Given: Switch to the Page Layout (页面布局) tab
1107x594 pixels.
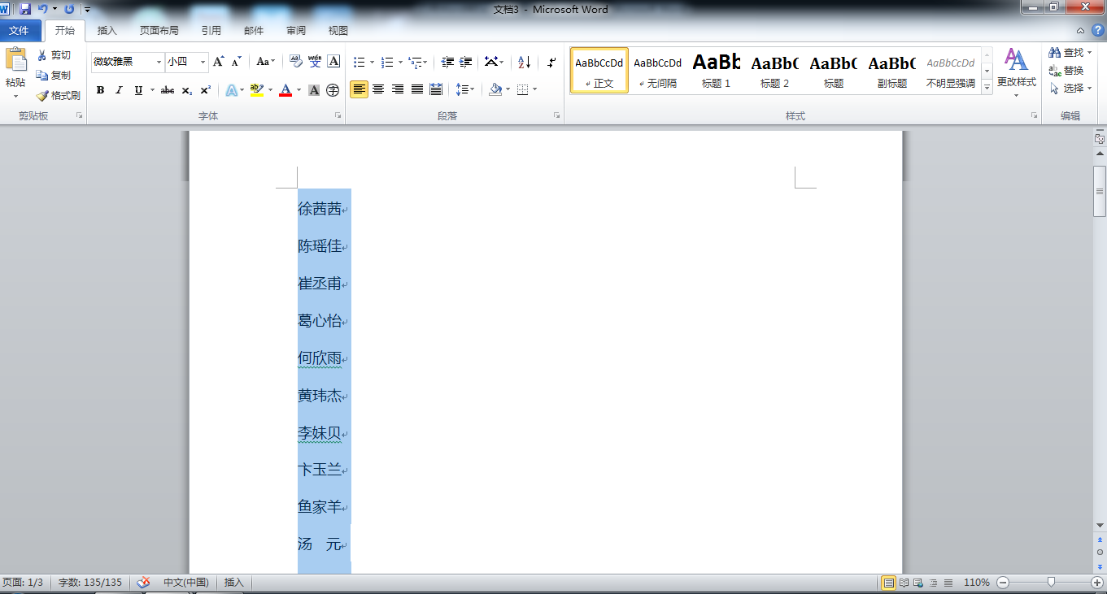Looking at the screenshot, I should 159,31.
